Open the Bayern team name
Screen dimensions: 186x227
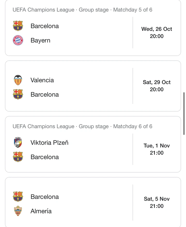tap(41, 40)
